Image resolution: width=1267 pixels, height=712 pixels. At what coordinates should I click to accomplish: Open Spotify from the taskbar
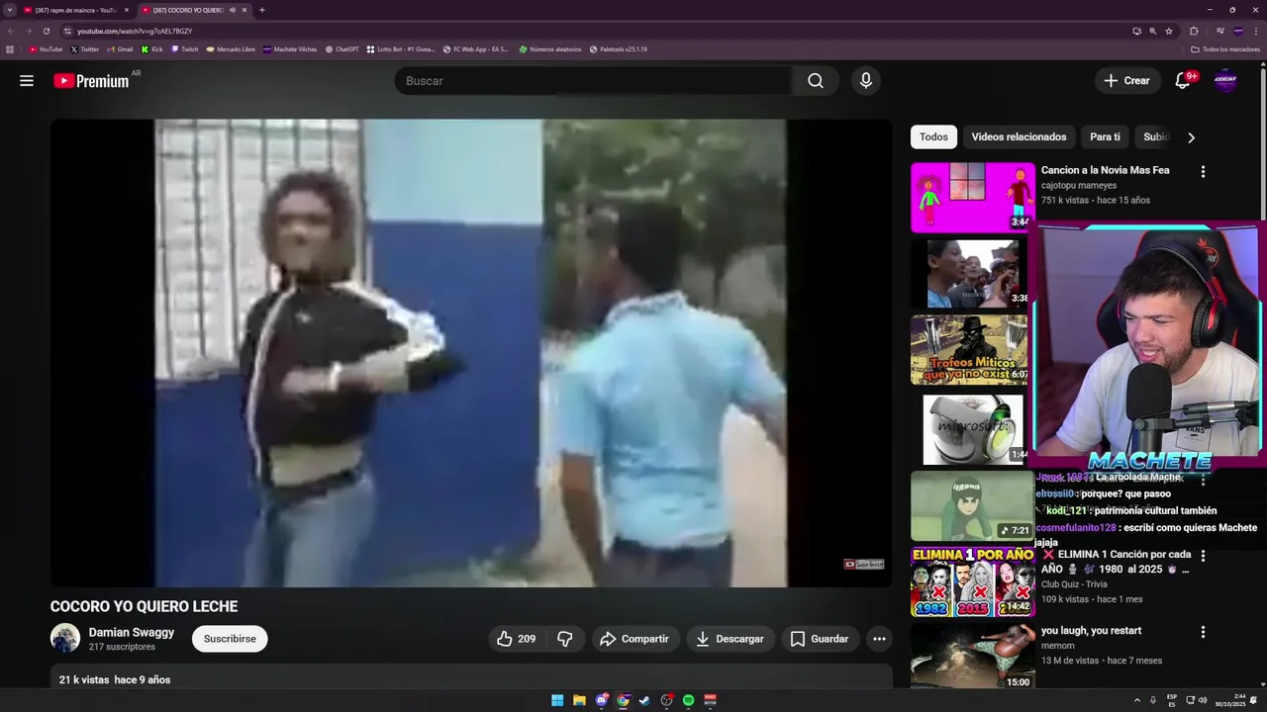point(688,700)
